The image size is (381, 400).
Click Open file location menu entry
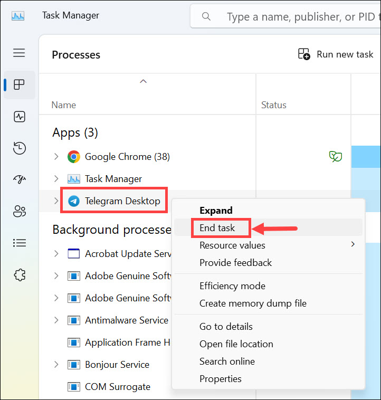click(236, 344)
